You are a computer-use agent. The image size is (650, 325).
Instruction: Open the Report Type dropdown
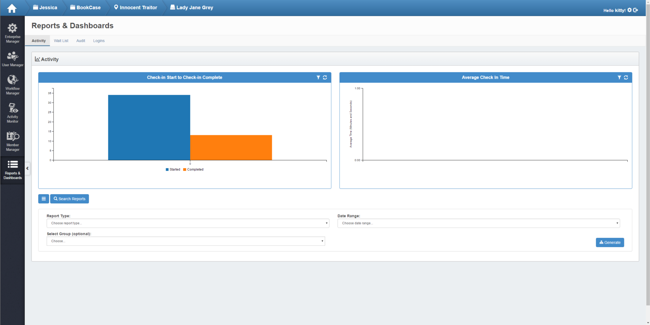[188, 223]
